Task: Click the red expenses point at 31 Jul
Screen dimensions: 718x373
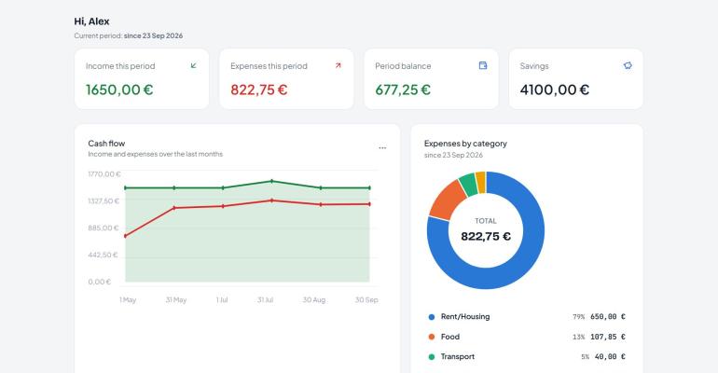Action: pyautogui.click(x=271, y=200)
